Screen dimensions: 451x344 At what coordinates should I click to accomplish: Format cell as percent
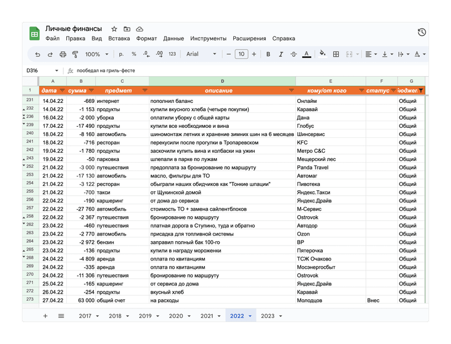point(134,54)
